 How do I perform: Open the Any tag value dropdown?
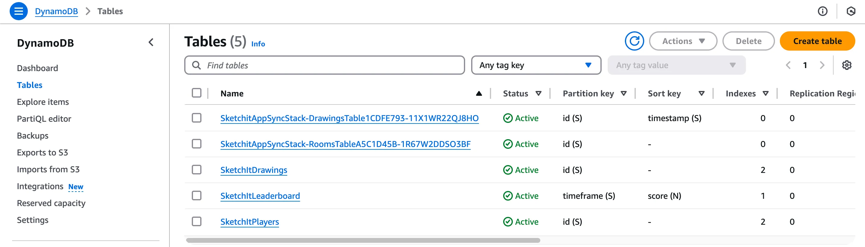(x=676, y=65)
